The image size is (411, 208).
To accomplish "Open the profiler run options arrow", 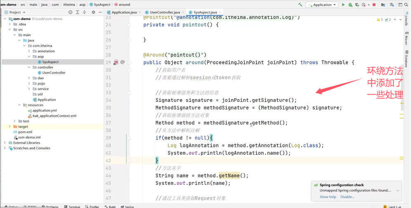I will coord(368,5).
